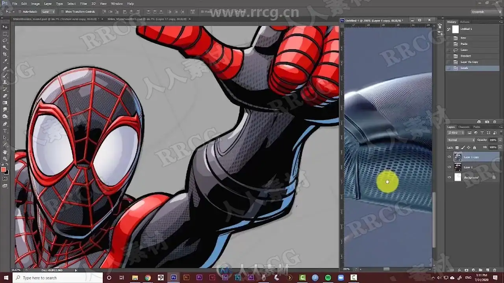Select the Eraser tool
Image resolution: width=504 pixels, height=283 pixels.
point(5,96)
